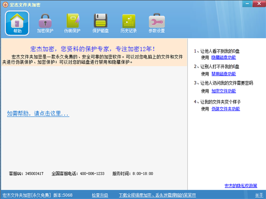The width and height of the screenshot is (266, 199).
Task: Open the 禁用磁盘功能 link
Action: point(223,73)
